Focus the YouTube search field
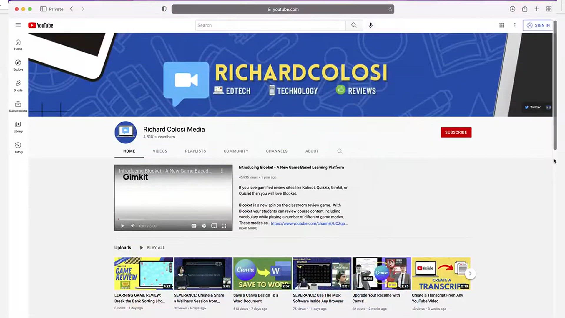The width and height of the screenshot is (565, 318). coord(270,25)
